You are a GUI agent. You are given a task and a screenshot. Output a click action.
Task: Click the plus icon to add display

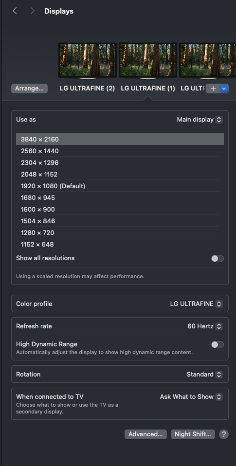pyautogui.click(x=213, y=89)
